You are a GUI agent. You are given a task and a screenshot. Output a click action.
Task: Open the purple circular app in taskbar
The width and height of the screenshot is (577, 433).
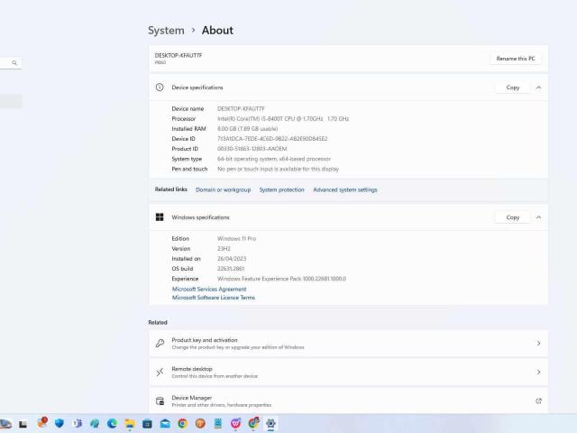[x=235, y=423]
